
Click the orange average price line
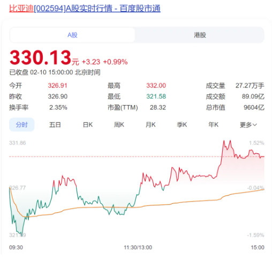178,202
